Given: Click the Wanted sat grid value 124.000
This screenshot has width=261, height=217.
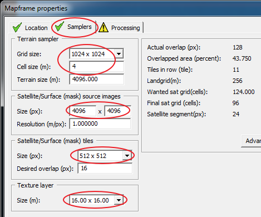Looking at the screenshot, I should pos(244,92).
